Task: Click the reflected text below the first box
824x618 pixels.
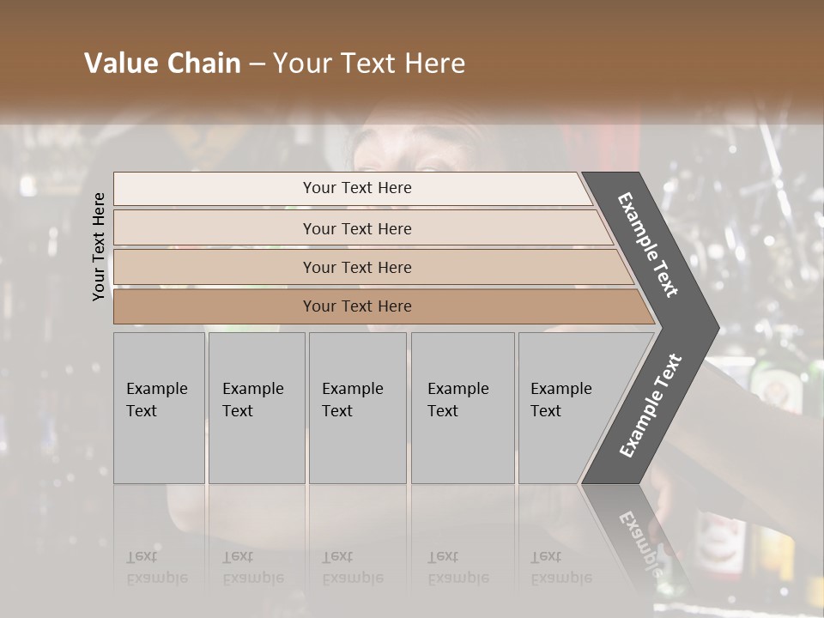Action: [157, 567]
